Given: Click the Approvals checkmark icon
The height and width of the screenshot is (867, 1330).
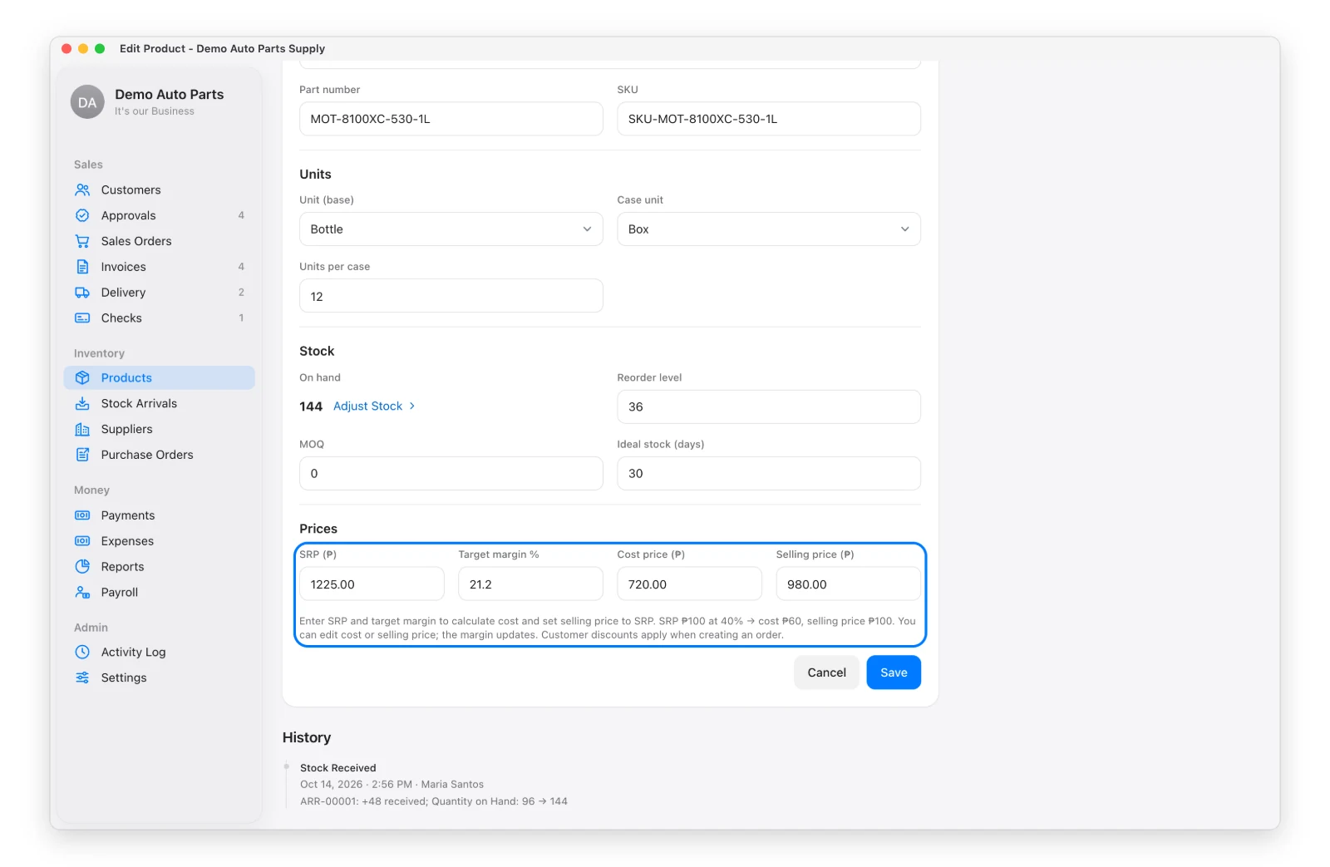Looking at the screenshot, I should pos(82,215).
